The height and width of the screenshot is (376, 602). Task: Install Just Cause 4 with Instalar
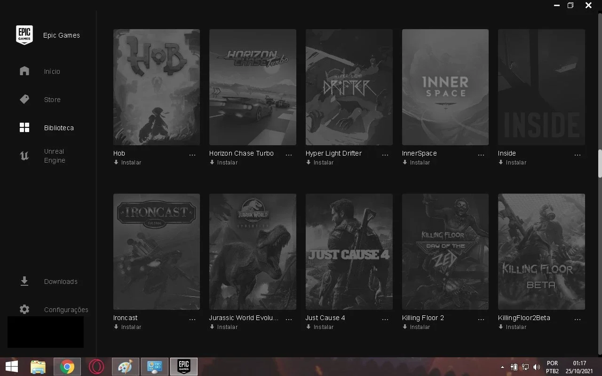point(320,327)
